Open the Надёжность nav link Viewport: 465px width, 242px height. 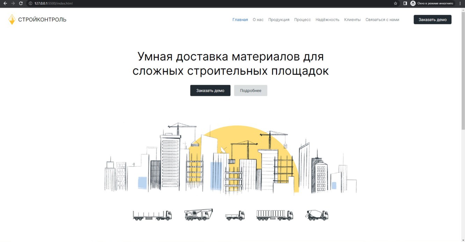327,20
